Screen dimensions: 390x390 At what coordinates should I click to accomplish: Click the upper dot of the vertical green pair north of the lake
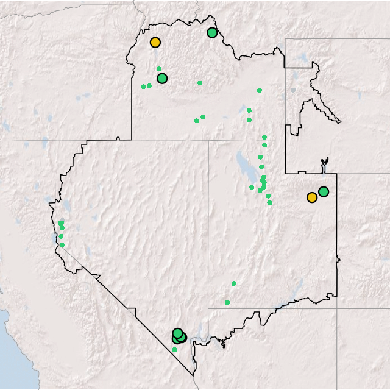tap(249, 110)
